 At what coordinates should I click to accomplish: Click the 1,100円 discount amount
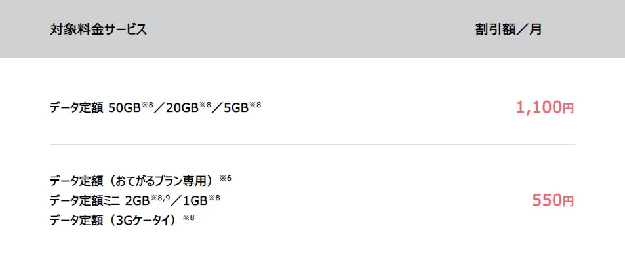tap(545, 107)
